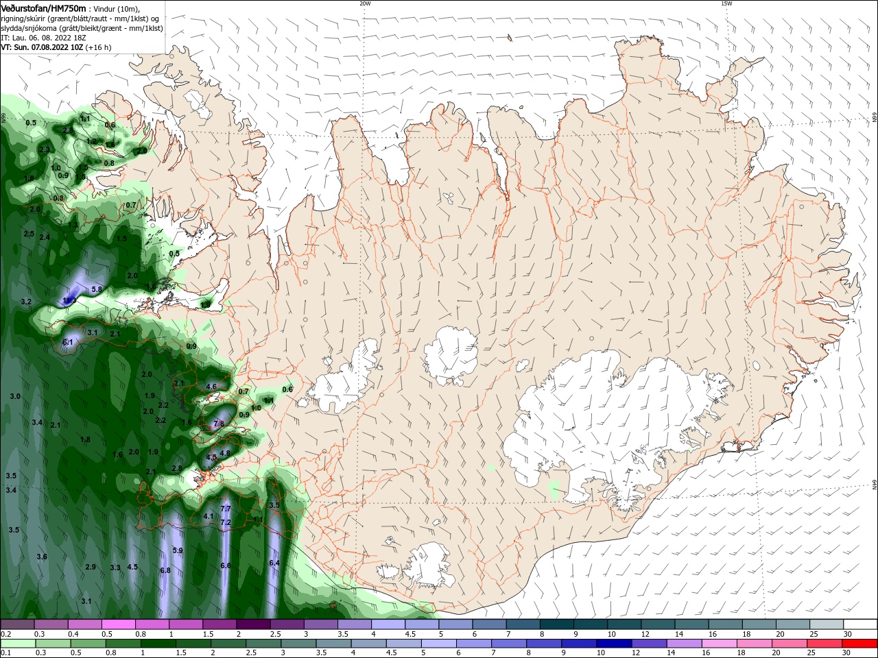This screenshot has width=878, height=658.
Task: Click the 2.9 precipitation value
Action: [91, 567]
